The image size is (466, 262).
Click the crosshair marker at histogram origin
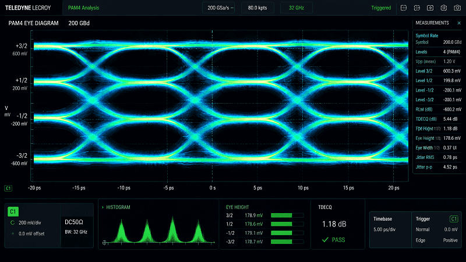(x=104, y=243)
